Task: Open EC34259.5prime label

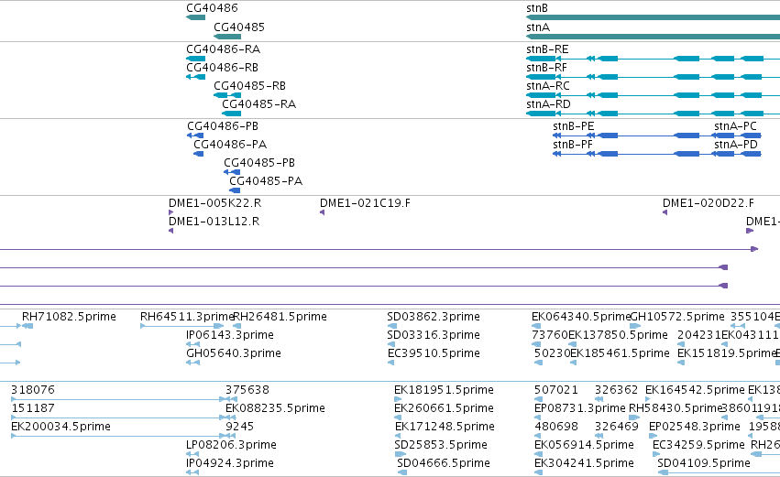Action: pyautogui.click(x=698, y=445)
